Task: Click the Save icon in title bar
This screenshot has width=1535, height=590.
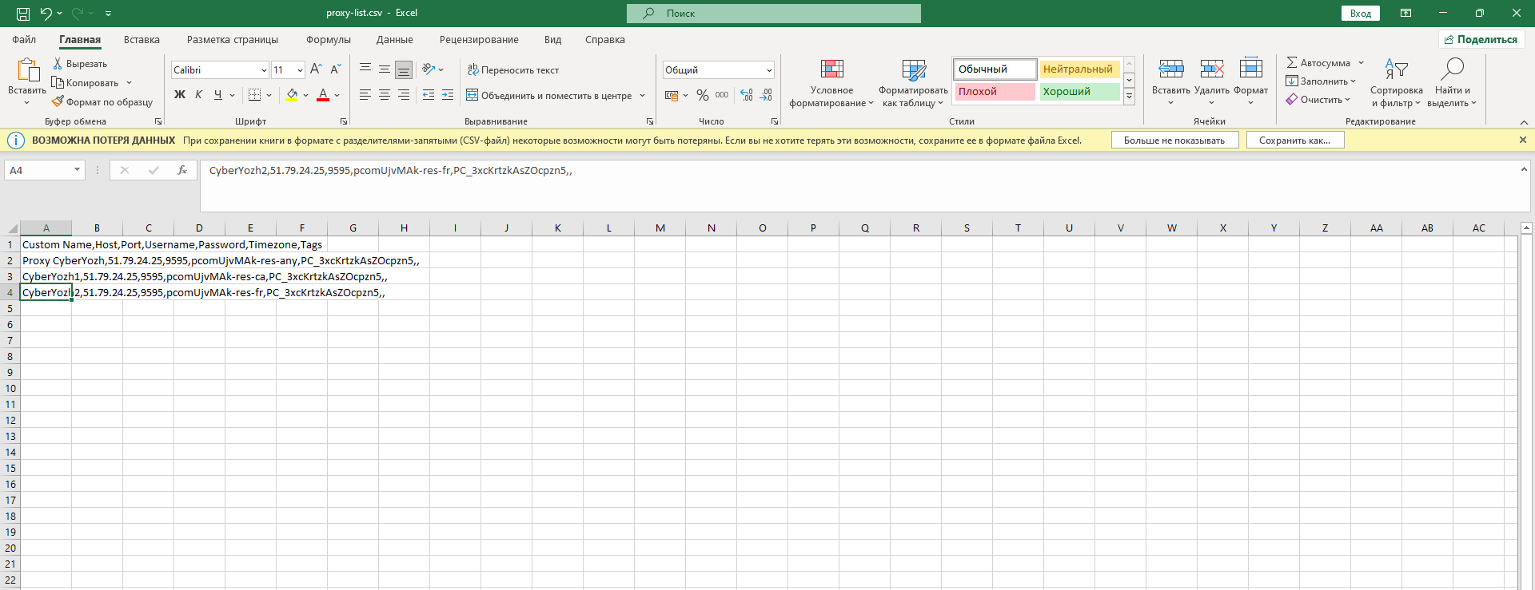Action: click(23, 14)
